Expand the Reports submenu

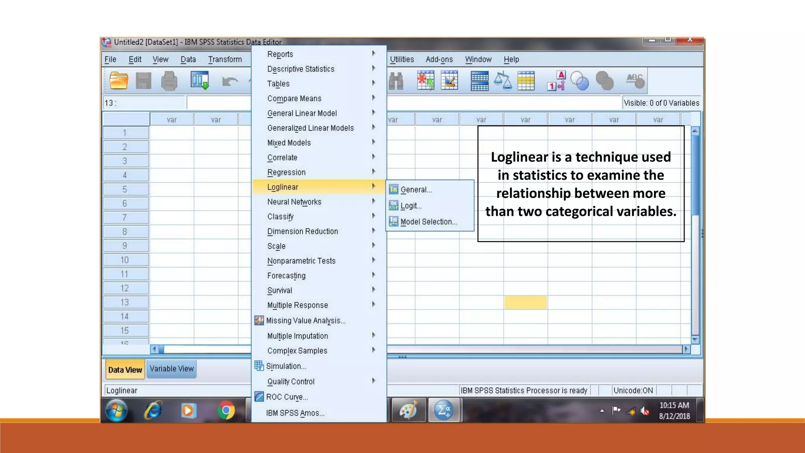point(319,54)
